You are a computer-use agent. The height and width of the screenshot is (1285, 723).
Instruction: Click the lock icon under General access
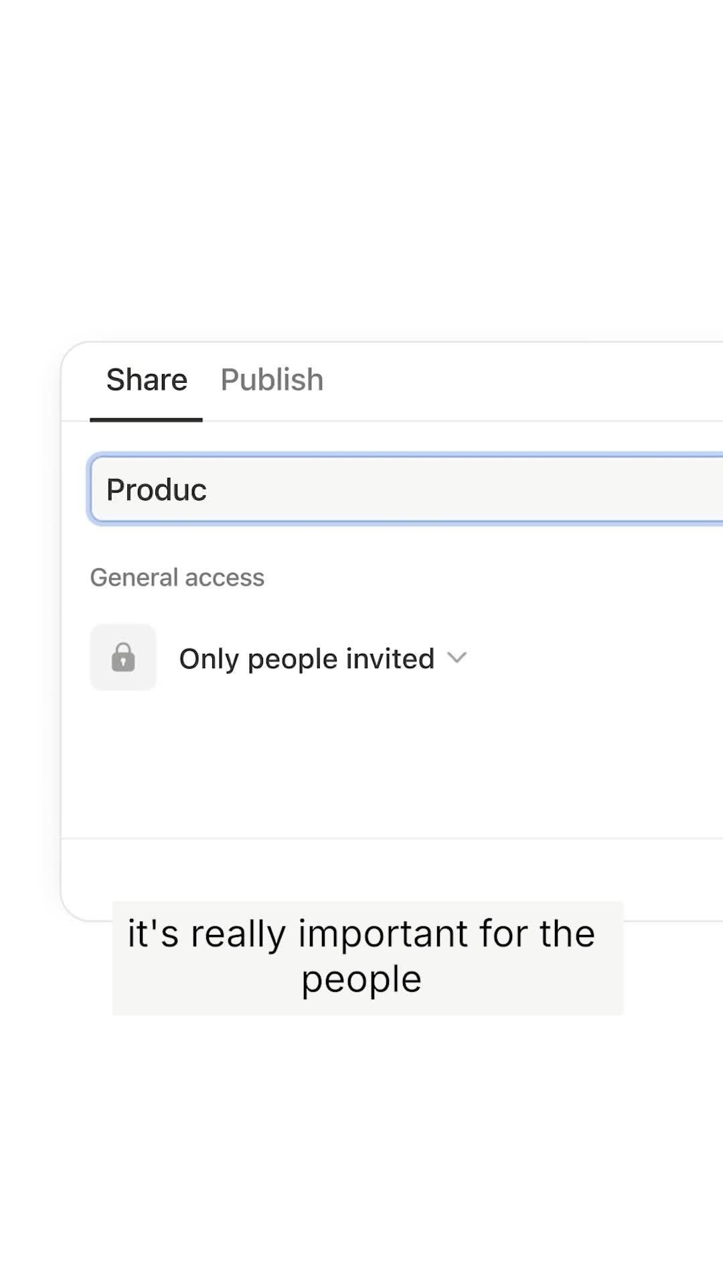pyautogui.click(x=123, y=657)
